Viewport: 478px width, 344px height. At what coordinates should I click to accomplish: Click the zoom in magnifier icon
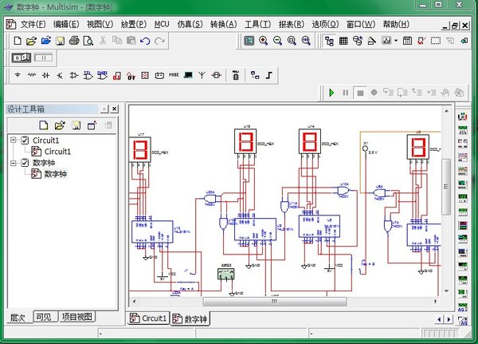(264, 40)
